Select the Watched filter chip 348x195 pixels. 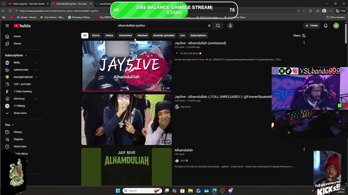coord(142,35)
